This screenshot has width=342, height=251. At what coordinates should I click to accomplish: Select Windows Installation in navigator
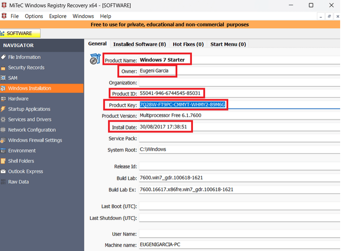[x=42, y=89]
